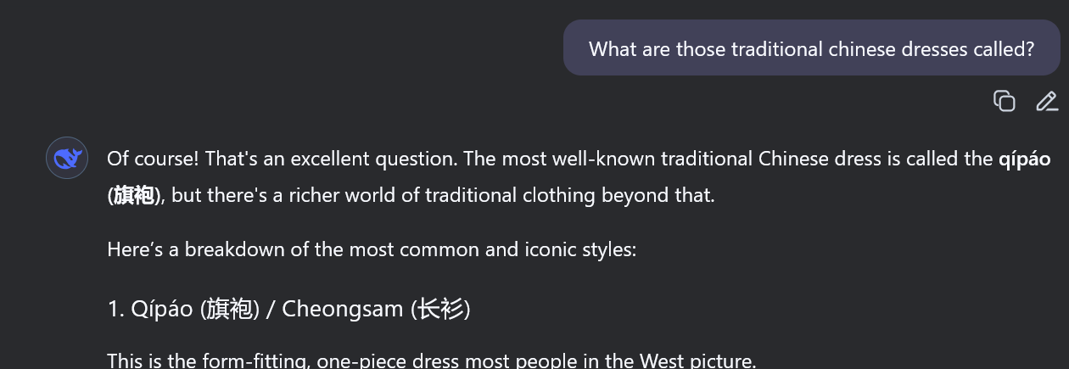Click the line 'This is the form-fitting, one-piece dress'
The width and height of the screenshot is (1069, 369).
[431, 361]
